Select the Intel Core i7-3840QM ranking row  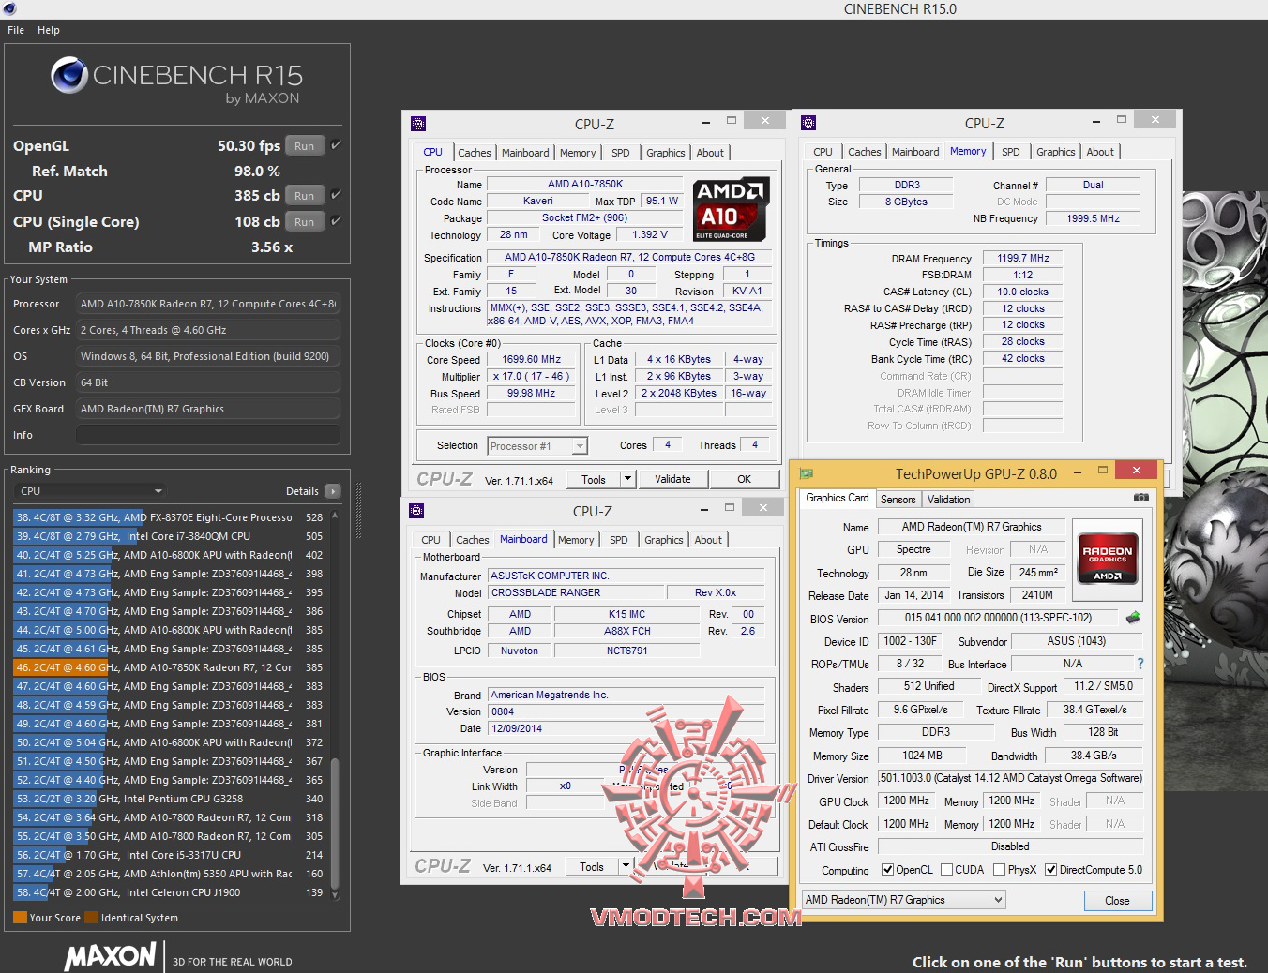coord(169,536)
